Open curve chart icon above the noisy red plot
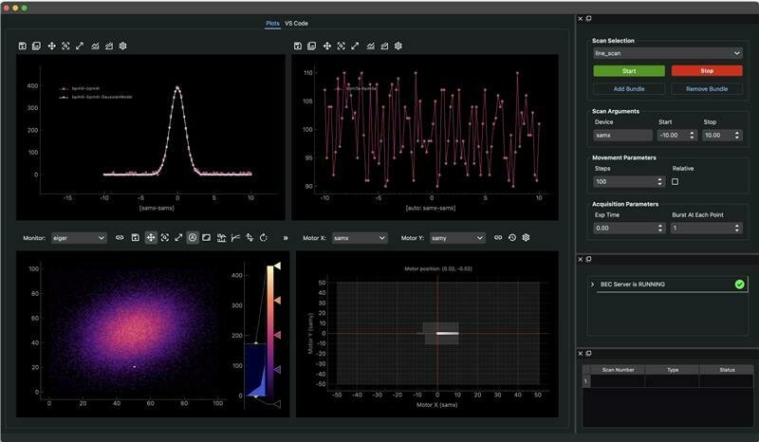The height and width of the screenshot is (442, 759). (x=371, y=46)
